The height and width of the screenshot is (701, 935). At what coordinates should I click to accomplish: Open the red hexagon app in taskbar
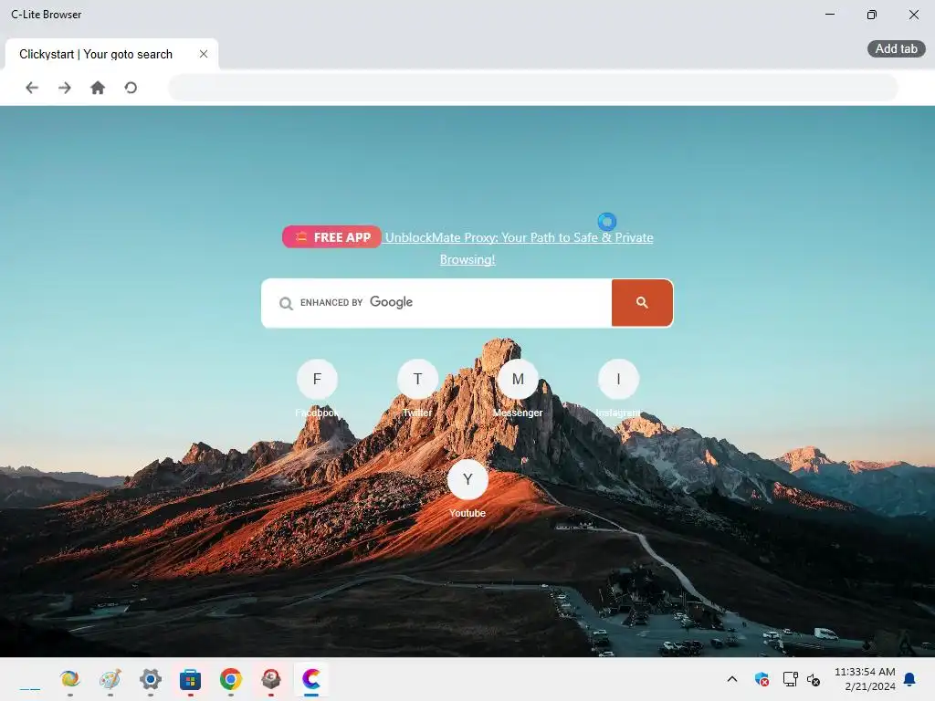tap(270, 679)
